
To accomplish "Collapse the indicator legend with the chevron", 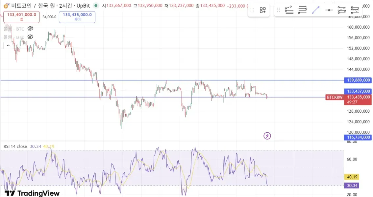I will (8, 45).
